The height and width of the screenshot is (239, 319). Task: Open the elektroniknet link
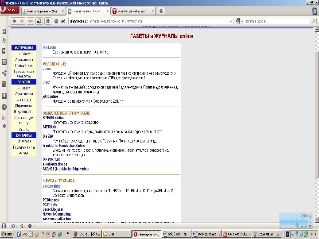[x=52, y=186]
